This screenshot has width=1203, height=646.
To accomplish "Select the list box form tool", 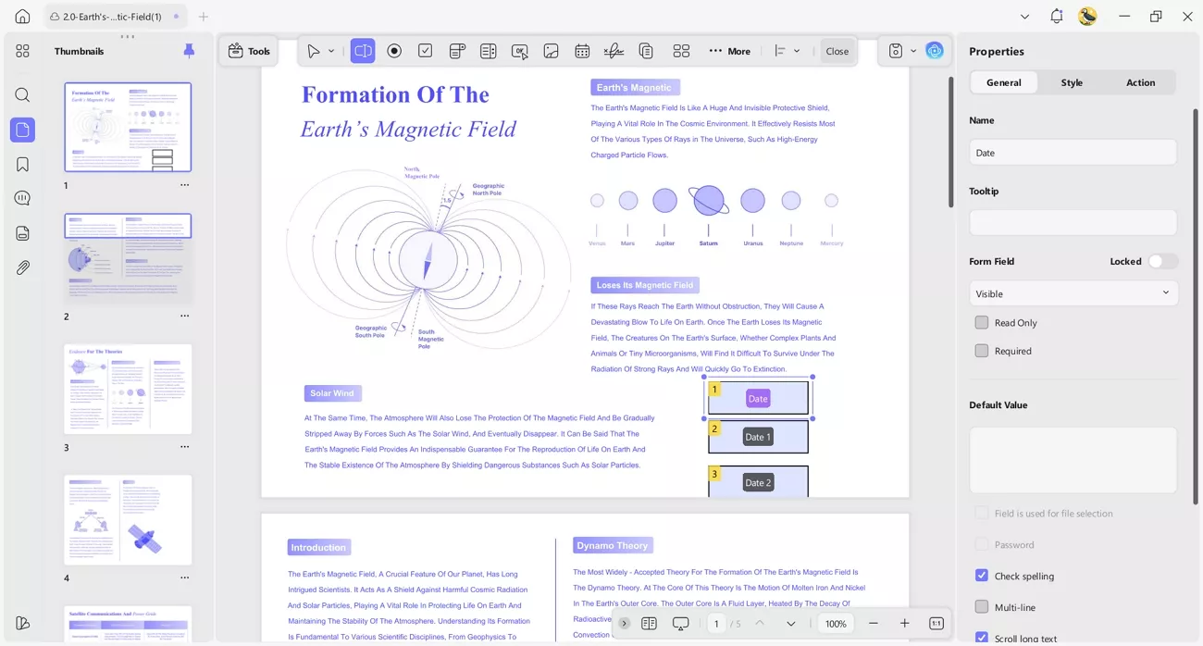I will (488, 51).
